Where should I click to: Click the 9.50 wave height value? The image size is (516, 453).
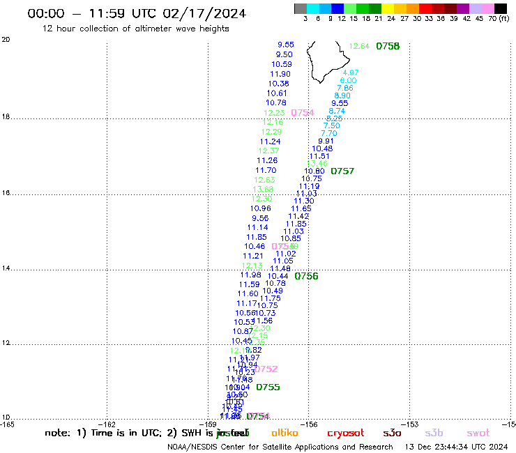click(x=284, y=54)
